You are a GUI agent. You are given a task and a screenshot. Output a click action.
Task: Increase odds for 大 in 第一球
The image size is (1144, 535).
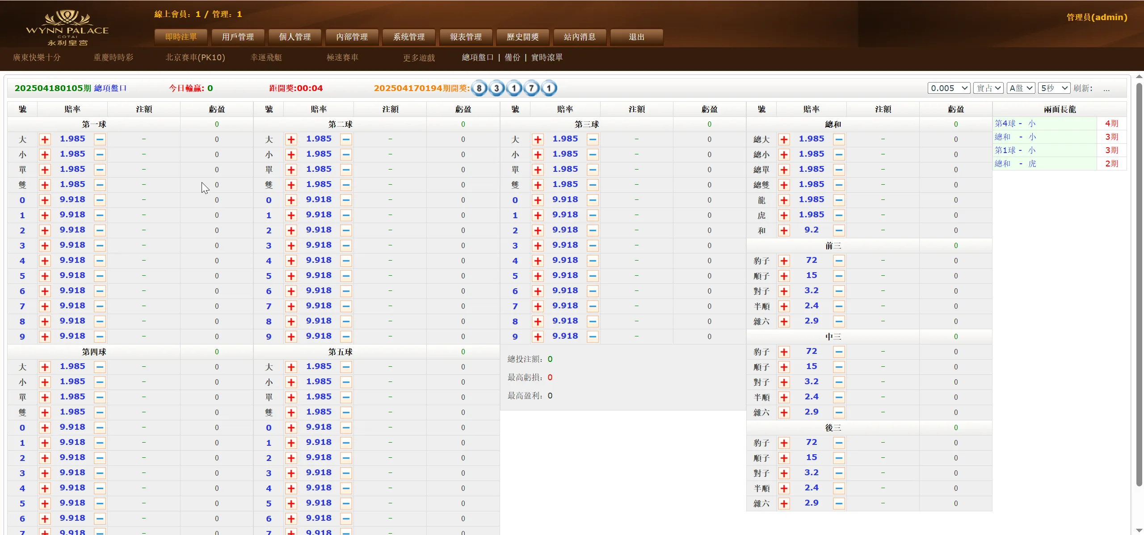[x=45, y=139]
